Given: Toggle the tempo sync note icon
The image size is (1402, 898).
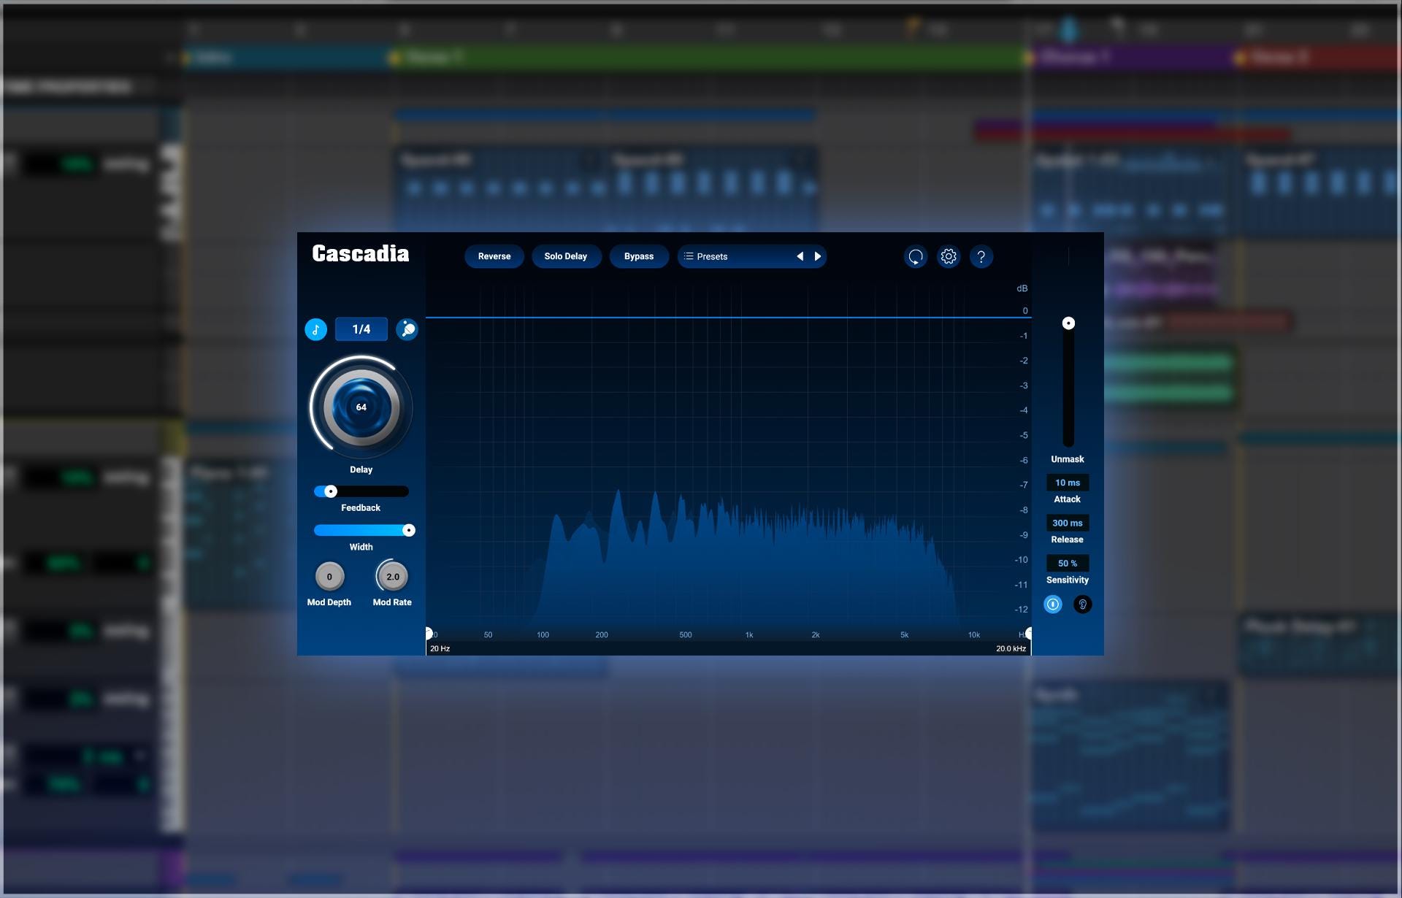Looking at the screenshot, I should 315,329.
